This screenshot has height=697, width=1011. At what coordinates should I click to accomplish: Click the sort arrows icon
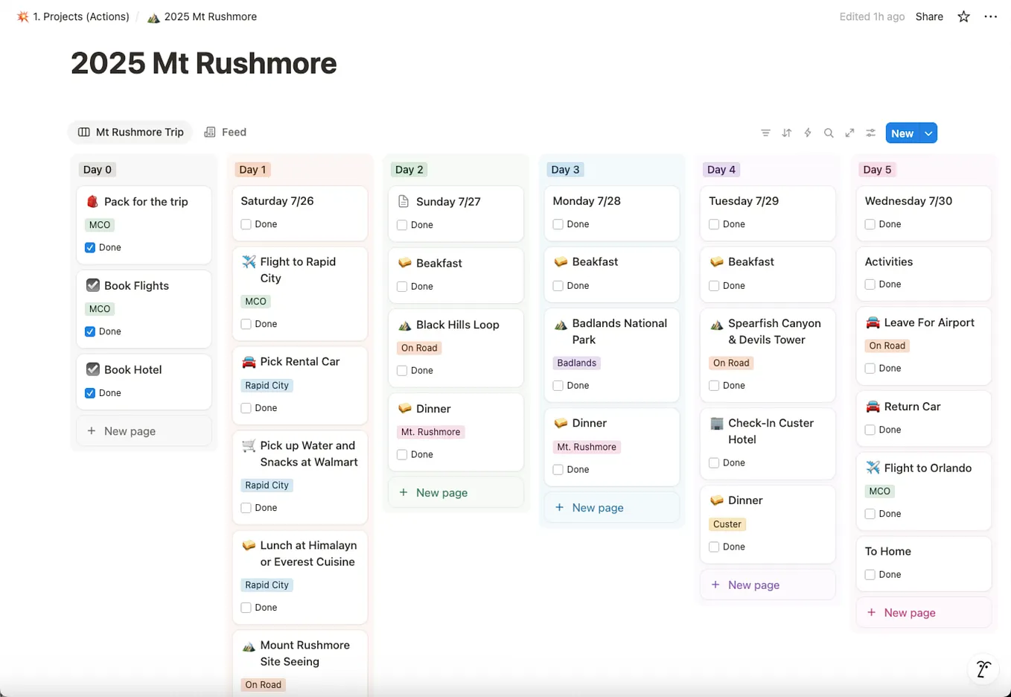(x=786, y=133)
